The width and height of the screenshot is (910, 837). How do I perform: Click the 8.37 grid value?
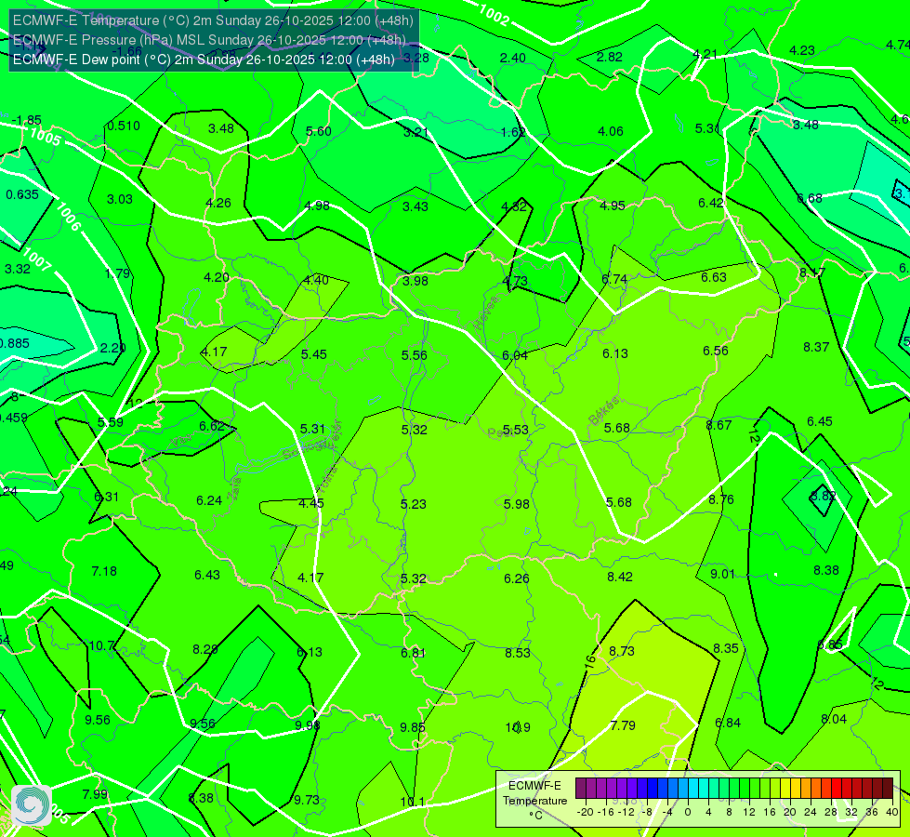pyautogui.click(x=816, y=347)
